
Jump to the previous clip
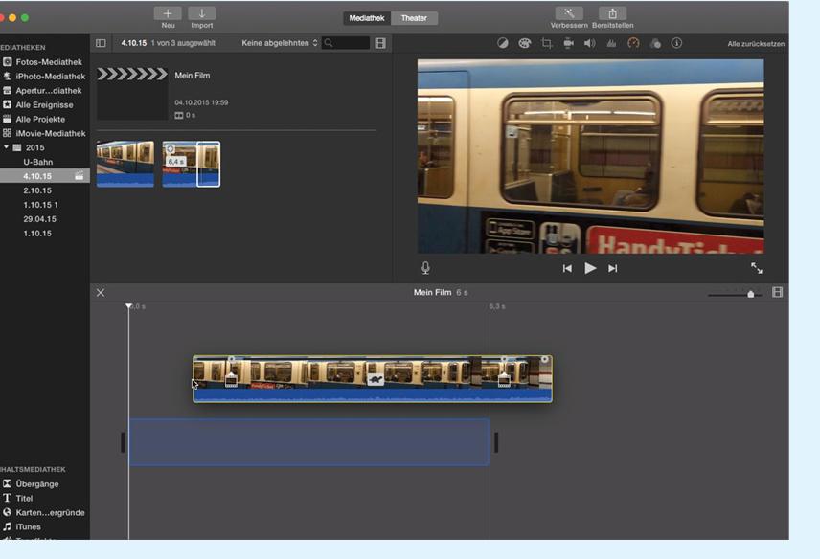(x=567, y=269)
